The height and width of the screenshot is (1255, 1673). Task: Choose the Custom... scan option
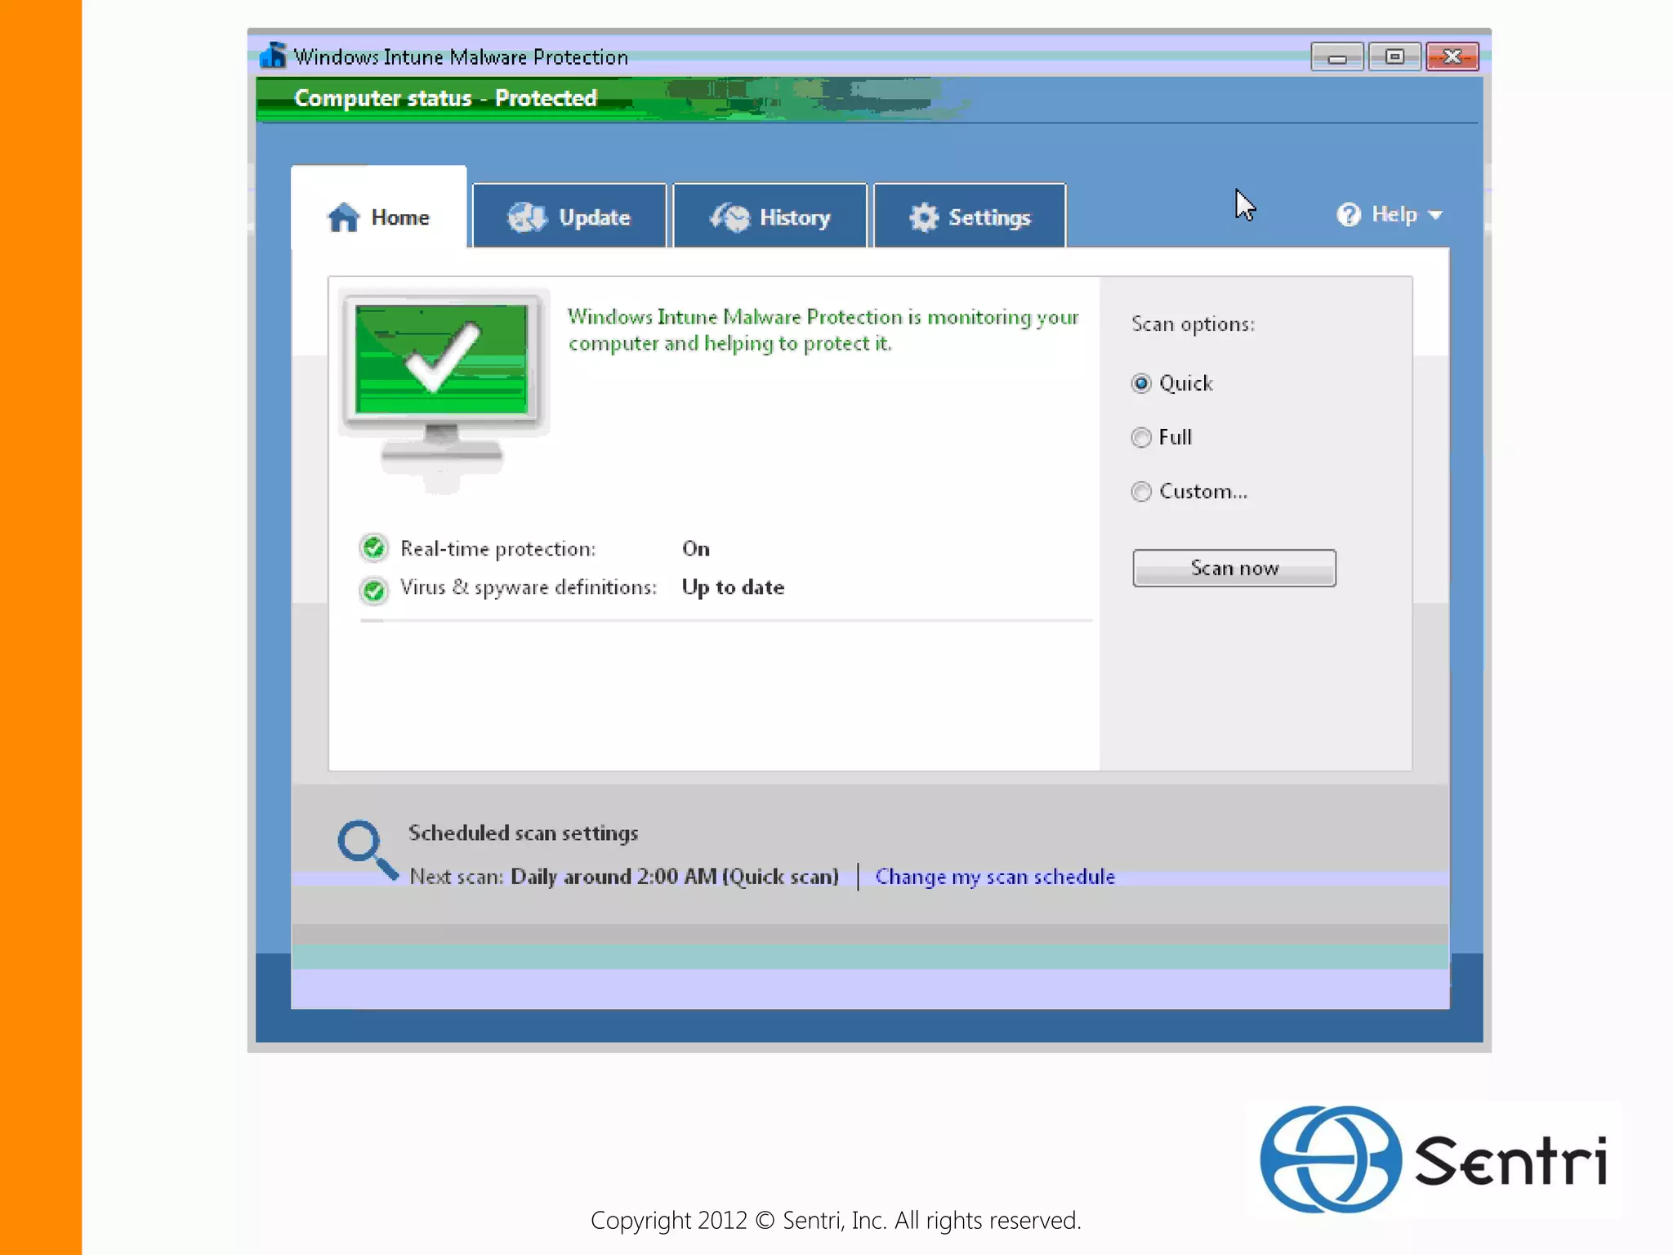point(1141,491)
